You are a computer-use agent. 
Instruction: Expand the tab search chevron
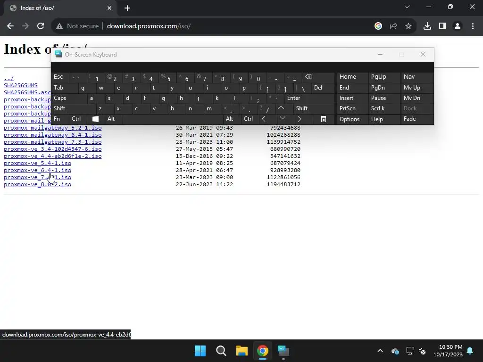coord(407,7)
